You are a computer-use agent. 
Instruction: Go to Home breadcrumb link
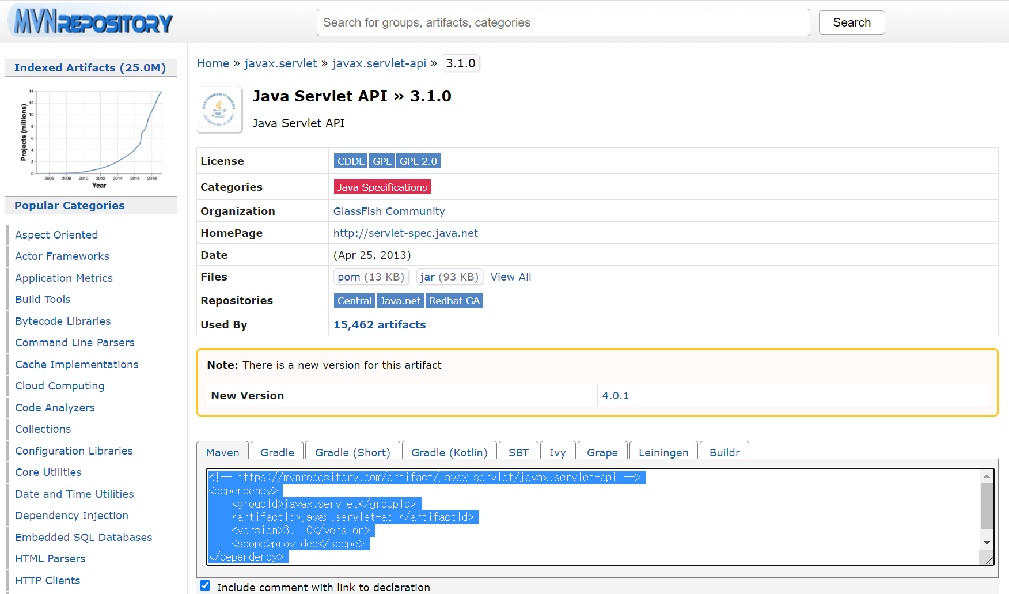[213, 63]
